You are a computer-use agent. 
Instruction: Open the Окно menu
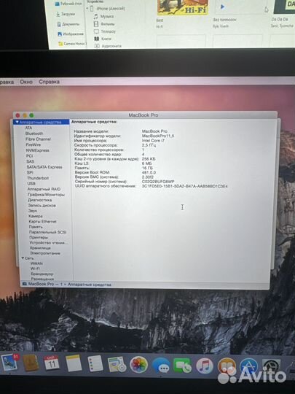click(x=26, y=82)
